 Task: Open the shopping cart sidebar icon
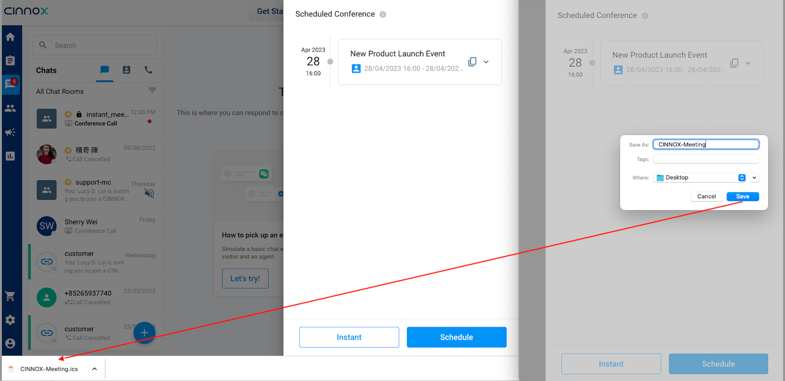(10, 296)
